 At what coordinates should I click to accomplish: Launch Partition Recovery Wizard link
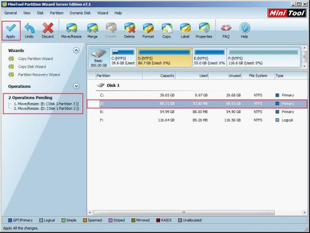[39, 74]
